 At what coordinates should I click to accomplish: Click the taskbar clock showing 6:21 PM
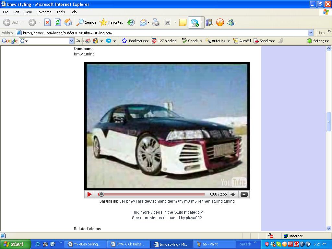[x=320, y=244]
